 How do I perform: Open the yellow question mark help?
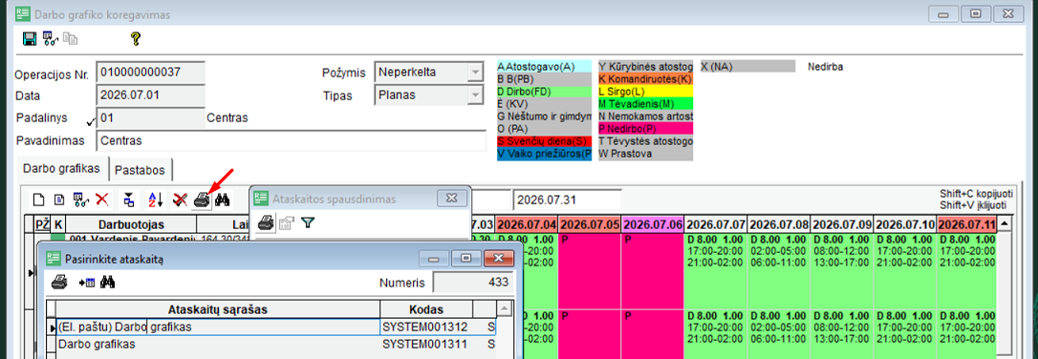136,38
